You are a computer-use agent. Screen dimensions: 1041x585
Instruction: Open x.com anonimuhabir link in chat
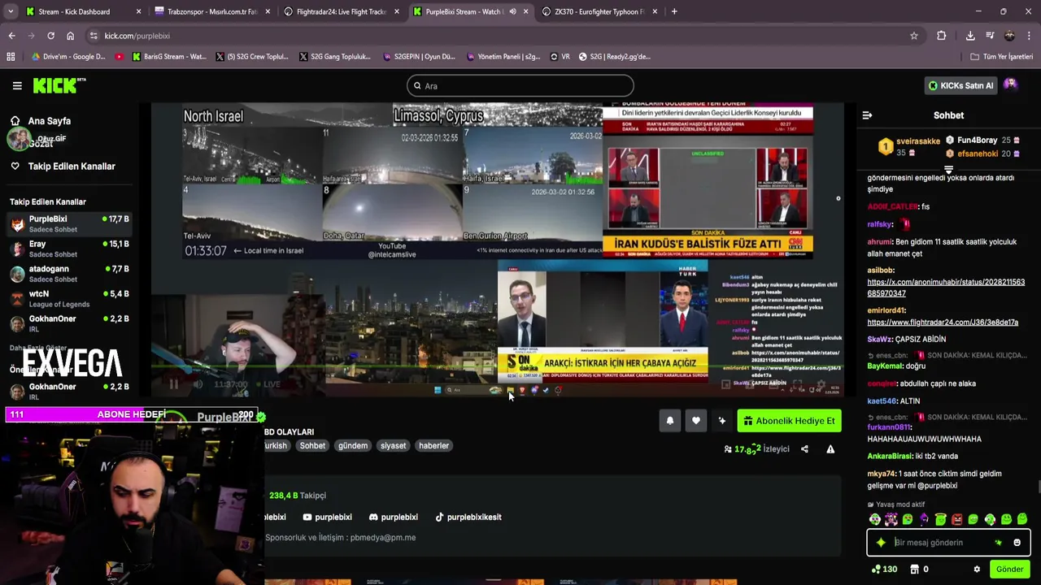coord(946,288)
